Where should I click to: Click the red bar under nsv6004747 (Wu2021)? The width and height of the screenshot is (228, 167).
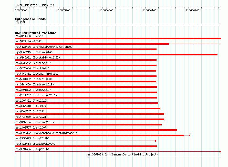90,114
